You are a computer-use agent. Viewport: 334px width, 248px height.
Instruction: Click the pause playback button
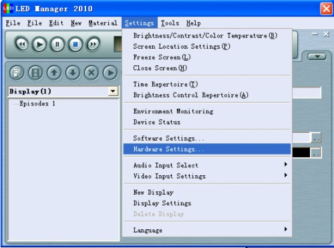(57, 44)
